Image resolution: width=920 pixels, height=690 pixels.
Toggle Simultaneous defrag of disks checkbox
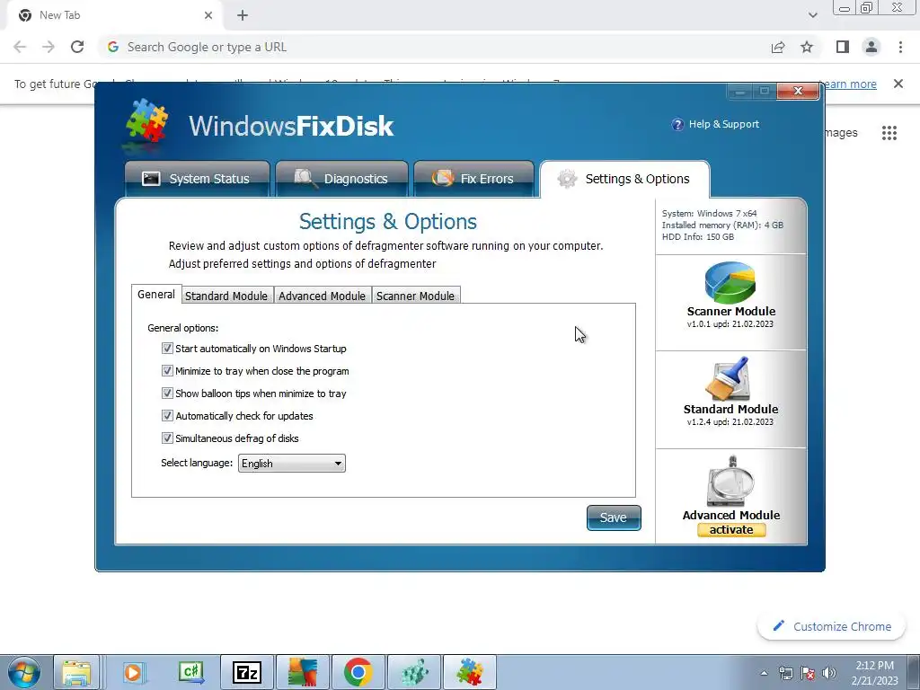(x=167, y=438)
